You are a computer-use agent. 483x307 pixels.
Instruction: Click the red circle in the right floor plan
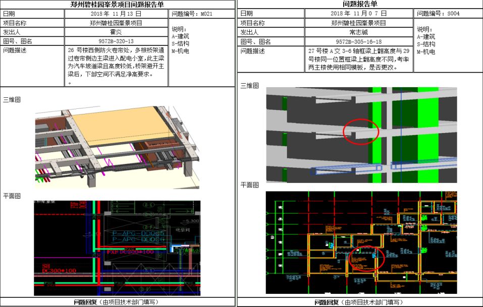367,259
